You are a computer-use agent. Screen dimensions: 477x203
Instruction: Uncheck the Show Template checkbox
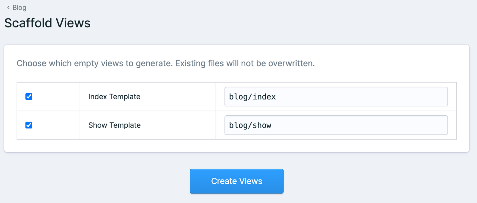pyautogui.click(x=29, y=125)
